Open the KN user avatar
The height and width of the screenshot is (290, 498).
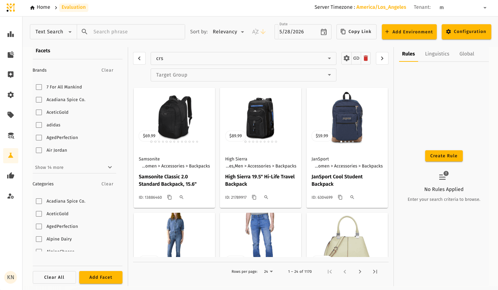point(11,277)
